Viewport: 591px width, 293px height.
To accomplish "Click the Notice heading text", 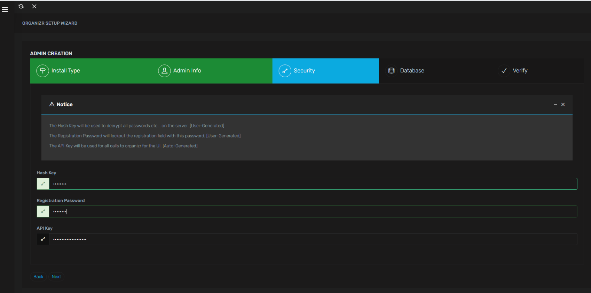I will coord(65,104).
